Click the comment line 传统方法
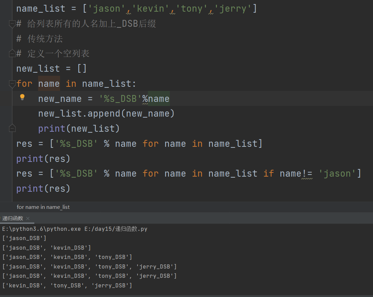This screenshot has width=373, height=297. coord(39,39)
